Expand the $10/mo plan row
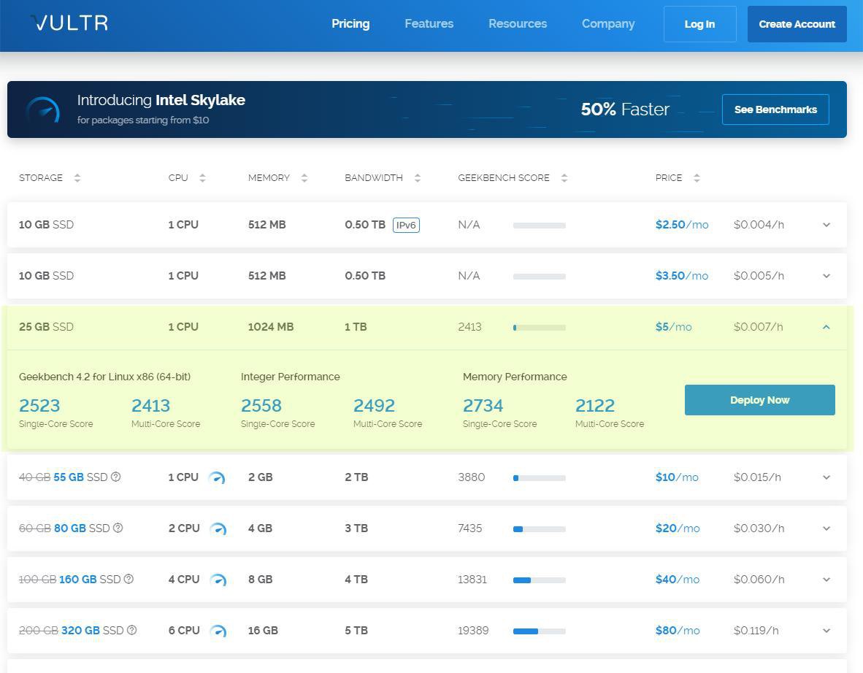The width and height of the screenshot is (863, 673). click(x=826, y=477)
